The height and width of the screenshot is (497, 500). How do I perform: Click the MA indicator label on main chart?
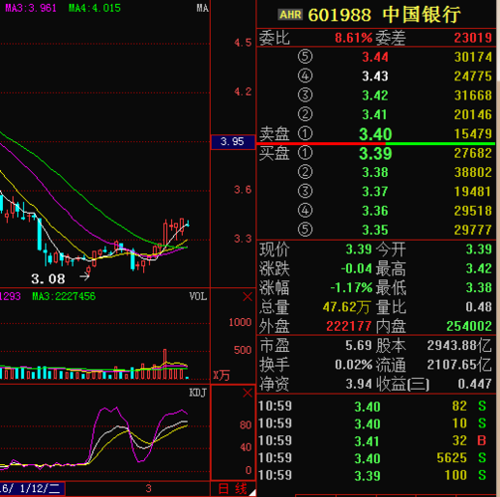click(202, 8)
